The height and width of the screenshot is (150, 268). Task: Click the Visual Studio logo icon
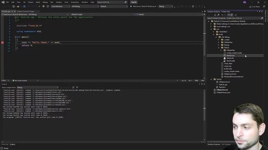pos(3,2)
